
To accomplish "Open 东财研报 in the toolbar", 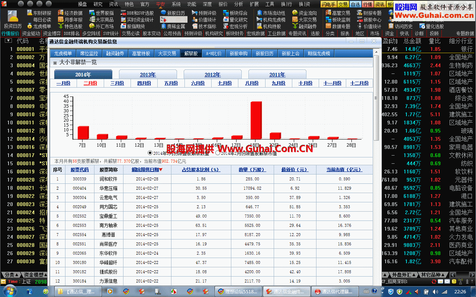I will coord(39,13).
